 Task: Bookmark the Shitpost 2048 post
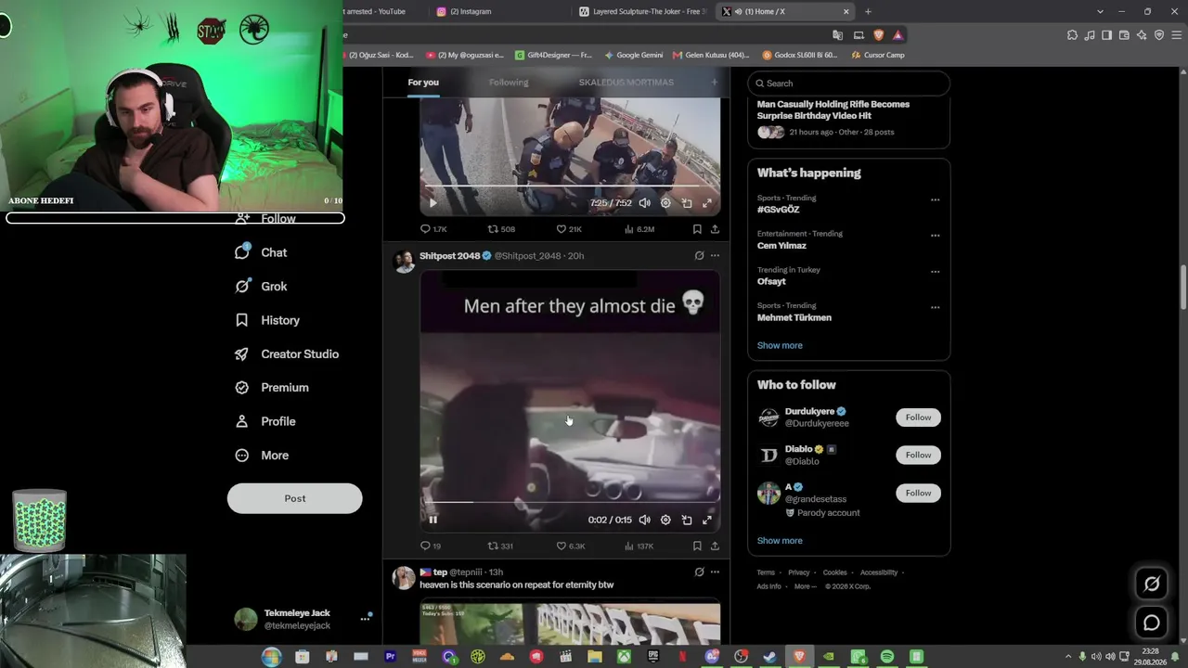pyautogui.click(x=697, y=546)
